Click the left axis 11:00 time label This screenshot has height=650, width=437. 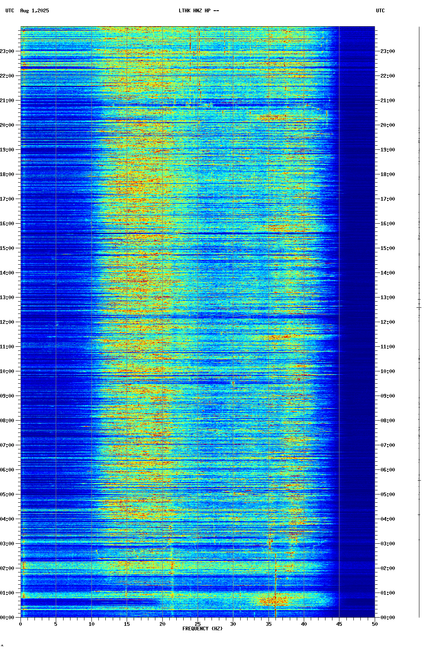[x=7, y=347]
